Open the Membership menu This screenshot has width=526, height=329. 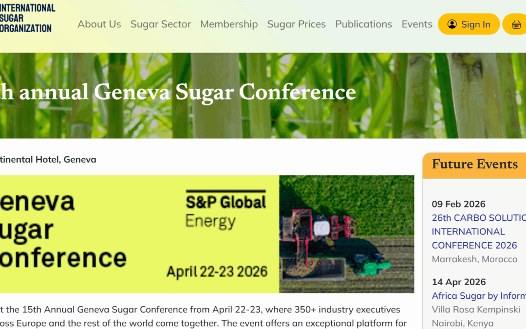click(x=229, y=24)
